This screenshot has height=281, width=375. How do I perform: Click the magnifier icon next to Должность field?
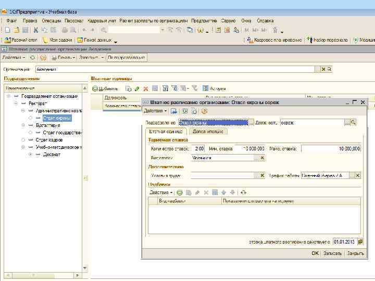(x=353, y=122)
